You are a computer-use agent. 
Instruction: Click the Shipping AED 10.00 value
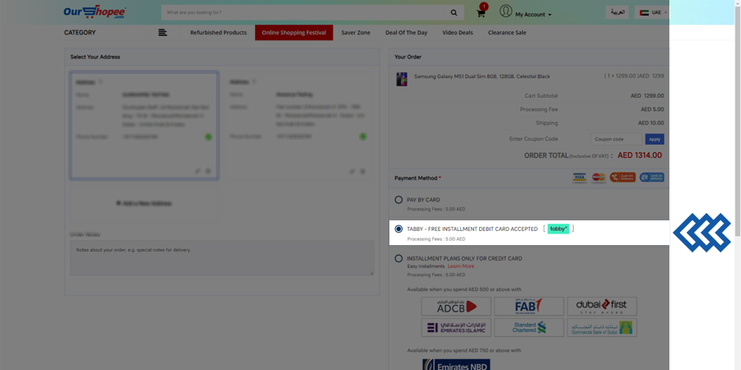(x=650, y=123)
